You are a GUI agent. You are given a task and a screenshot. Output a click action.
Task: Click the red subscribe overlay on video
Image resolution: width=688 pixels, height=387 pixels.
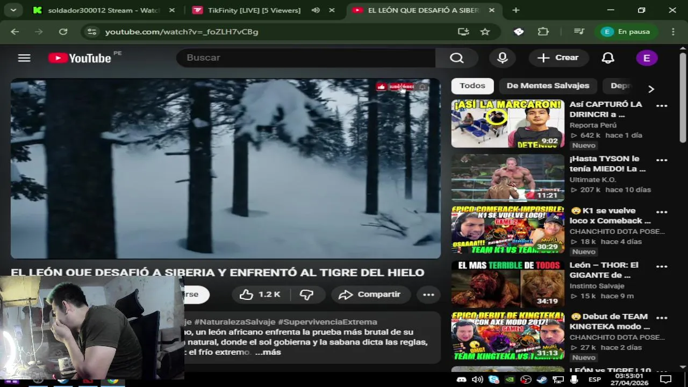tap(402, 87)
